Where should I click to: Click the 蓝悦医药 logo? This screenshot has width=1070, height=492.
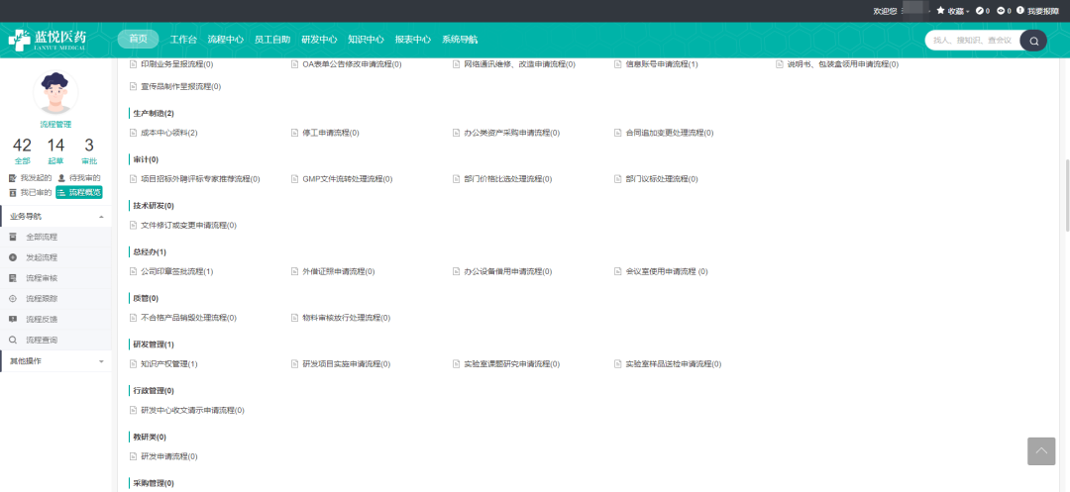pyautogui.click(x=48, y=40)
